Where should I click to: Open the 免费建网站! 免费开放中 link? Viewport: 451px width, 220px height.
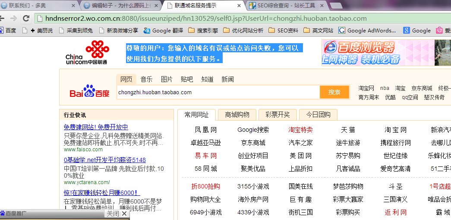click(96, 127)
